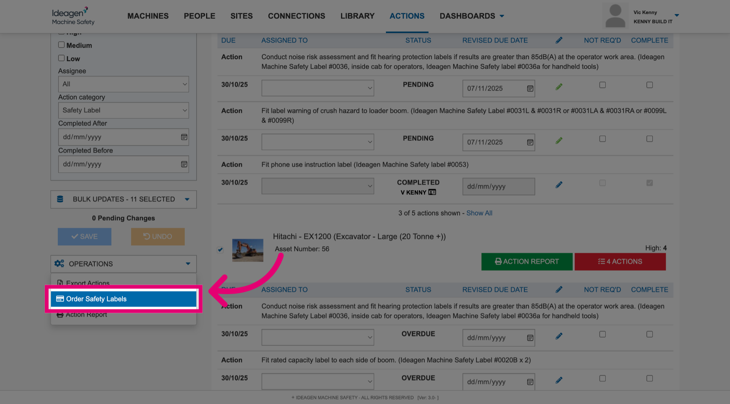This screenshot has height=404, width=730.
Task: Expand the Bulk Updates - 11 Selected dropdown
Action: [124, 199]
